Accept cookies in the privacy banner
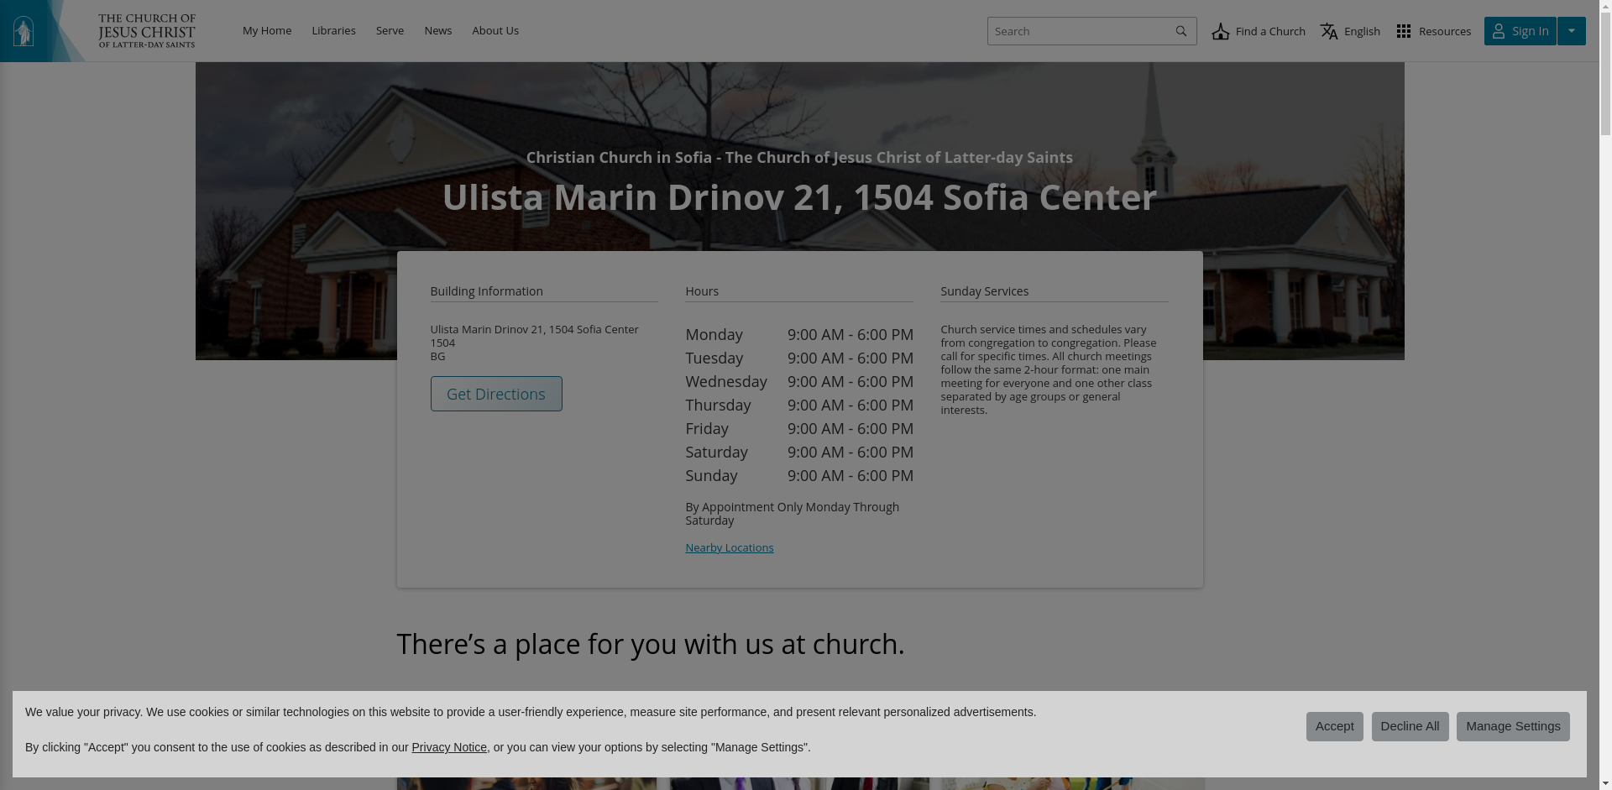This screenshot has height=790, width=1612. (1334, 727)
